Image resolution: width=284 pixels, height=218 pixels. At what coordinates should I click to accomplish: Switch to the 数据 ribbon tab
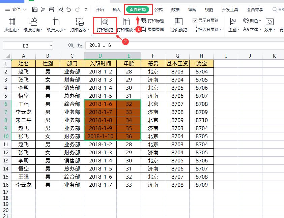[x=176, y=10]
